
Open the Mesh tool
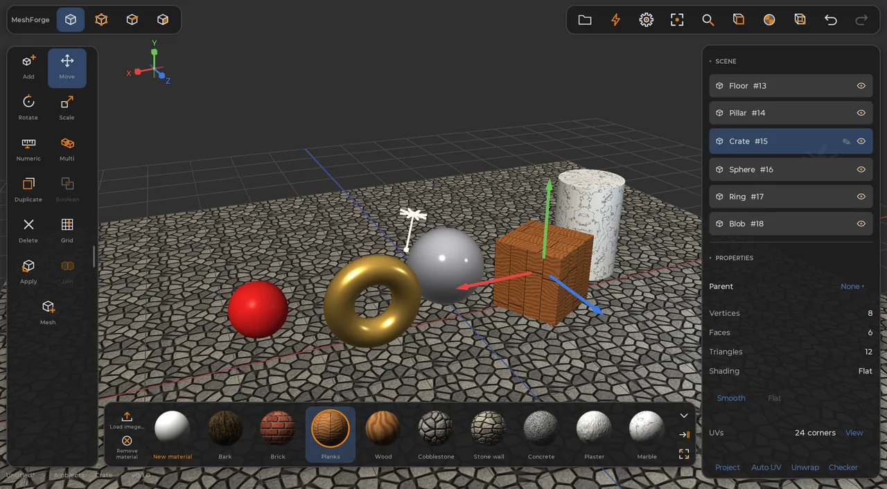tap(48, 312)
